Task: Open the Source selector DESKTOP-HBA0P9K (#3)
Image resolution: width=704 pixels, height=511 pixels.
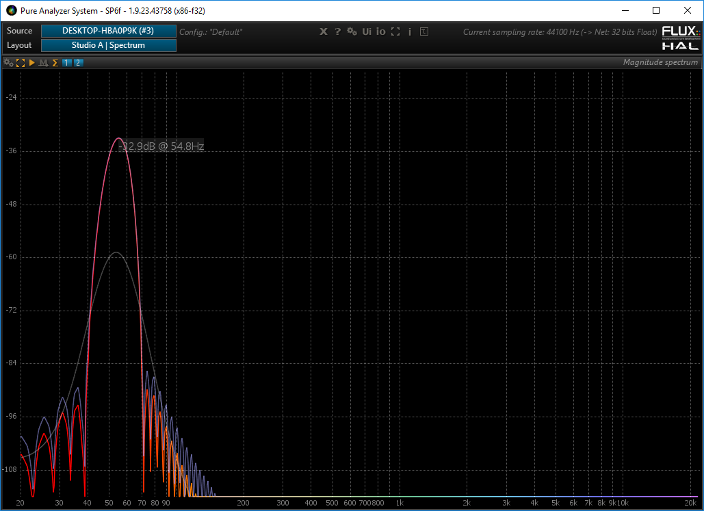Action: (108, 31)
